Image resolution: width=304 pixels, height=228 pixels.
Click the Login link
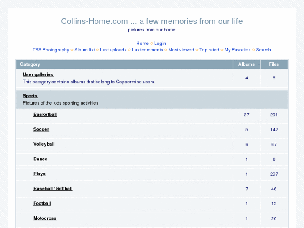pos(160,44)
